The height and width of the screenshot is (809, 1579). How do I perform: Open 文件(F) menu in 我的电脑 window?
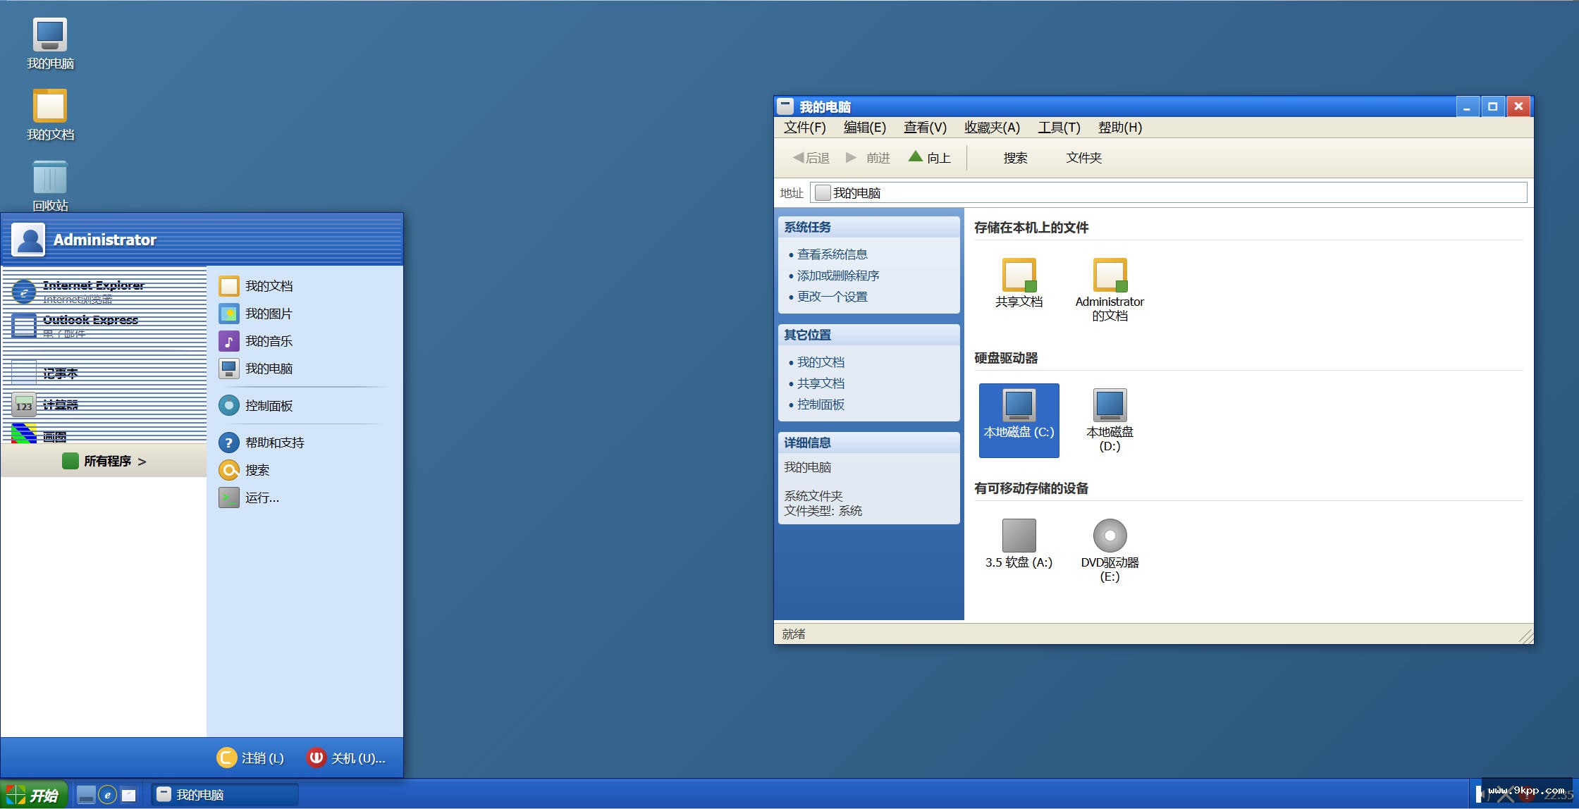[x=805, y=128]
